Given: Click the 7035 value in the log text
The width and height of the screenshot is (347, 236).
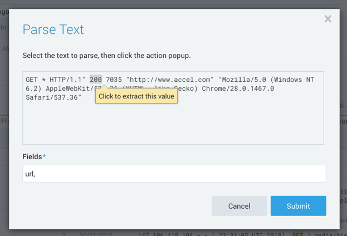Looking at the screenshot, I should coord(114,80).
